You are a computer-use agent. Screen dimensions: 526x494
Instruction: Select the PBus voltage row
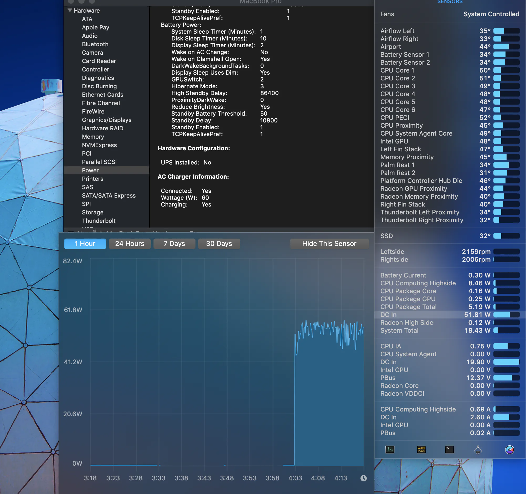pos(450,378)
